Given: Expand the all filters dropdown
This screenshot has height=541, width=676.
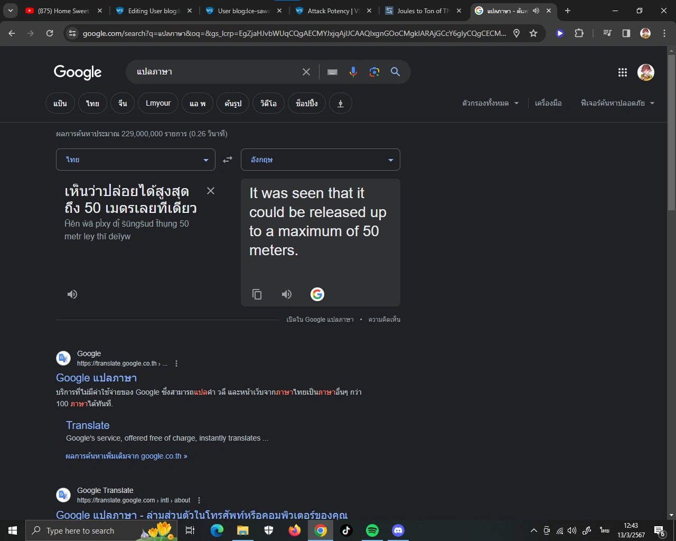Looking at the screenshot, I should [x=491, y=104].
